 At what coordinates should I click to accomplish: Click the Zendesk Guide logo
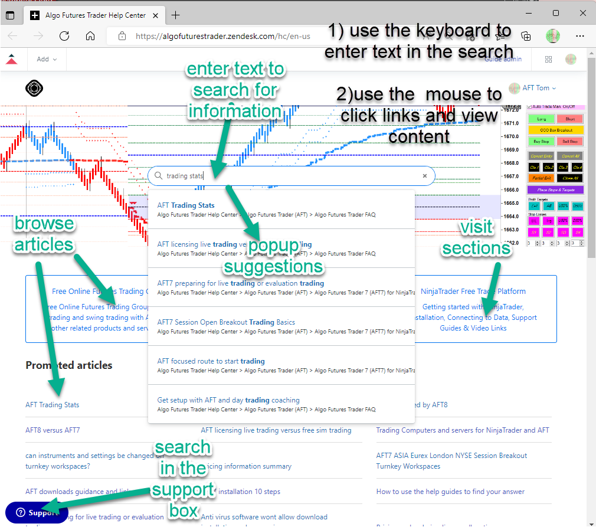[12, 59]
